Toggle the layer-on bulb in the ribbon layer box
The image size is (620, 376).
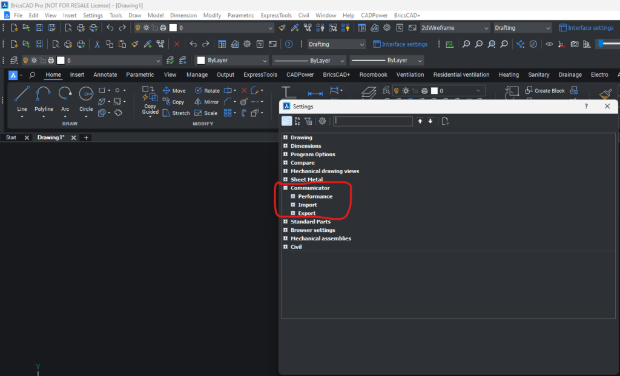click(396, 91)
